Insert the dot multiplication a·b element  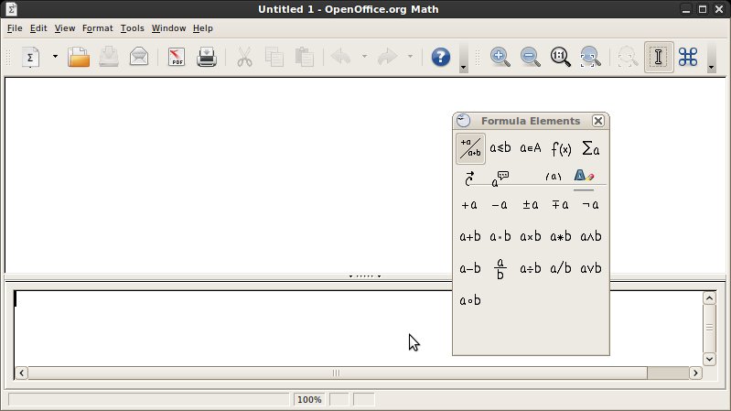click(500, 236)
